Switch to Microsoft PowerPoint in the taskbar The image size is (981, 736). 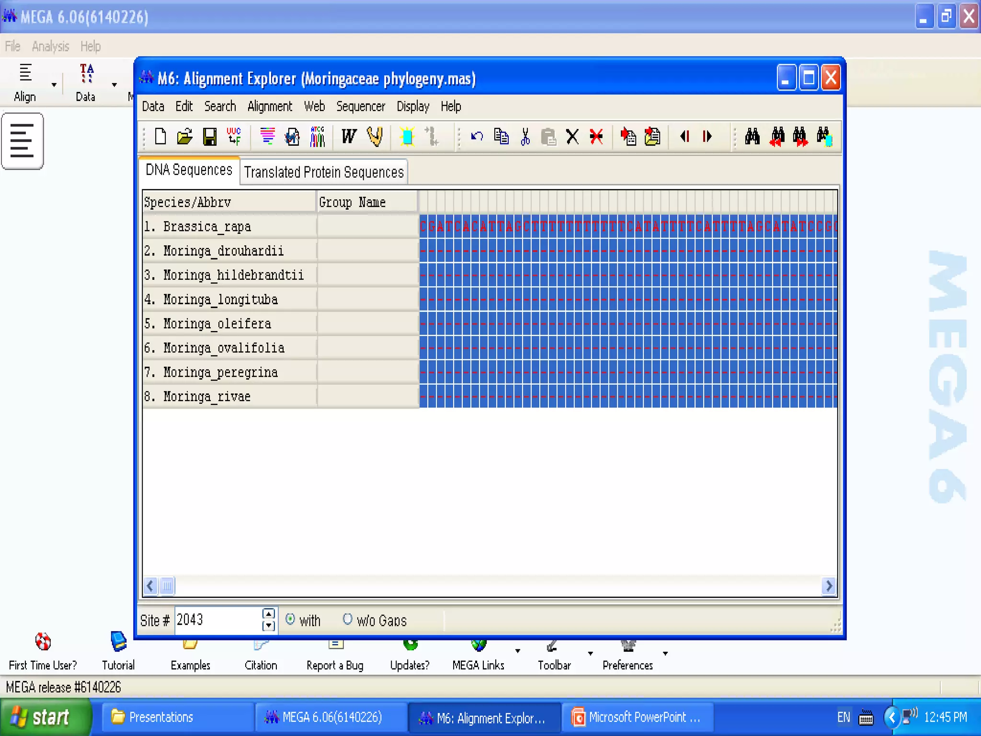pos(638,717)
